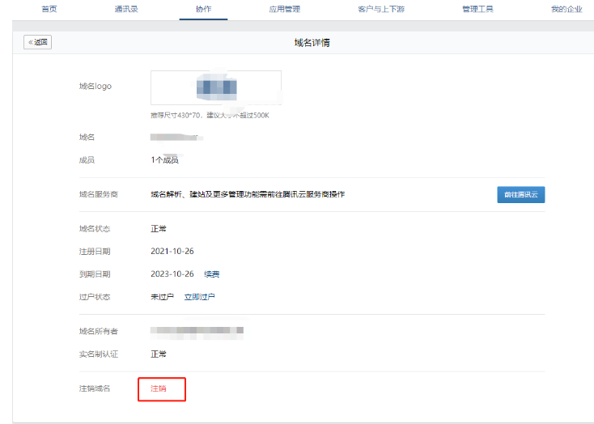The image size is (594, 424).
Task: Click the 2021-10-26 registration date
Action: pyautogui.click(x=172, y=252)
